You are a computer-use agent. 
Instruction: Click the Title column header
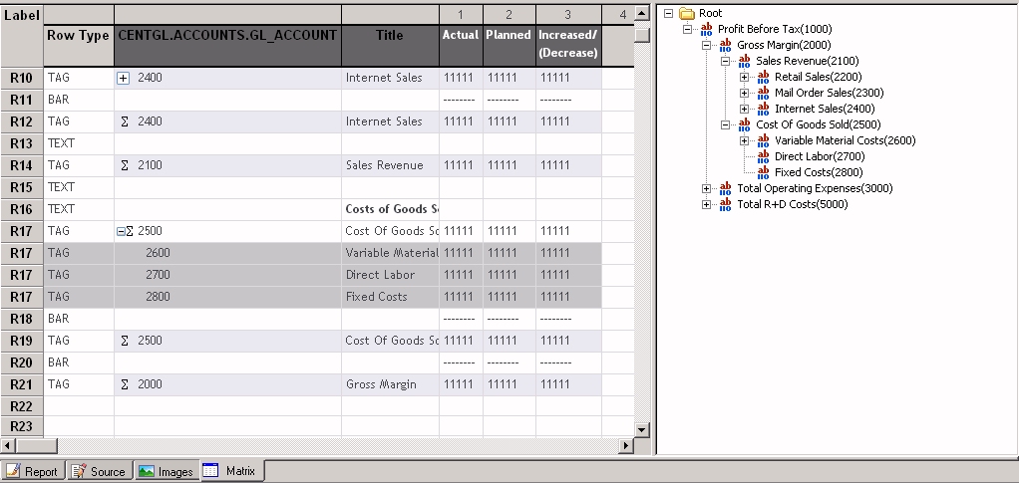[390, 46]
